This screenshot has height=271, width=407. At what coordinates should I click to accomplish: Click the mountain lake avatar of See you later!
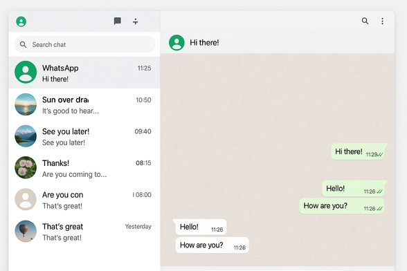coord(26,136)
